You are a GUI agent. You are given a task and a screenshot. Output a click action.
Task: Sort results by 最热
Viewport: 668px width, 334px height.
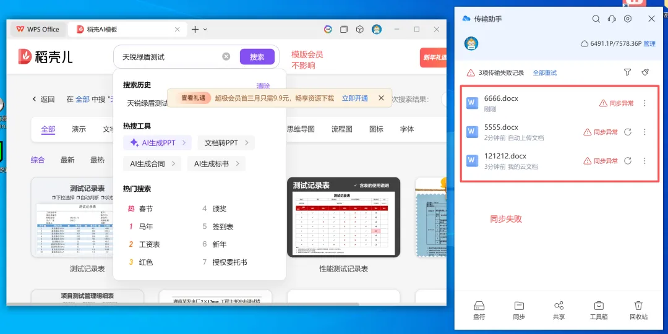pos(97,160)
